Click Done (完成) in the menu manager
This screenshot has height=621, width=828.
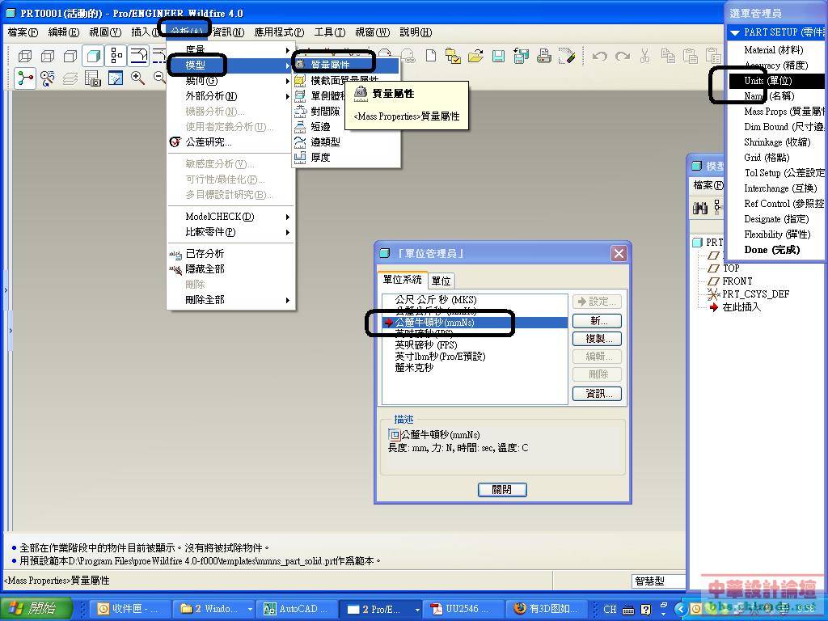[x=771, y=250]
